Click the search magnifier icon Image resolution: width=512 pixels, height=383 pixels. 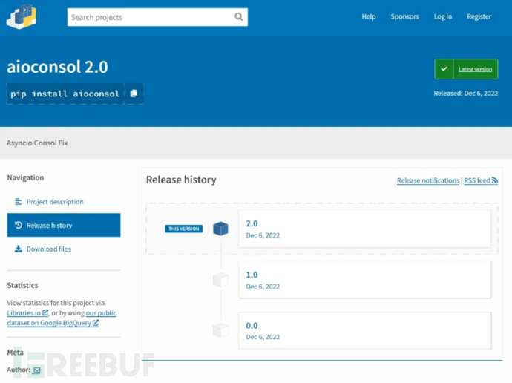tap(238, 17)
